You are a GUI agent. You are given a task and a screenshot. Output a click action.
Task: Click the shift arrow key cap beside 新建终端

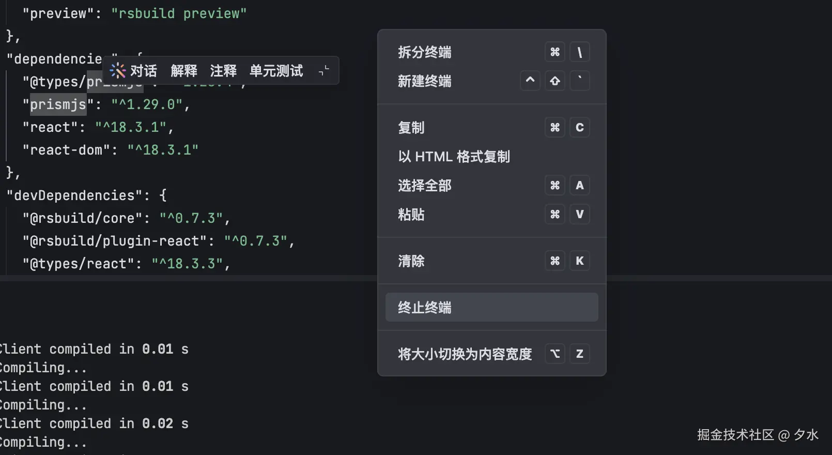pos(555,81)
